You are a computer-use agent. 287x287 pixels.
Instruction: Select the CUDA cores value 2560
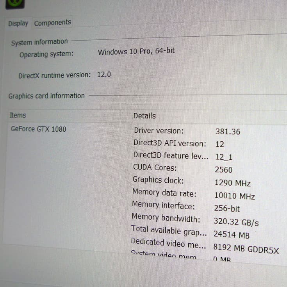point(223,170)
